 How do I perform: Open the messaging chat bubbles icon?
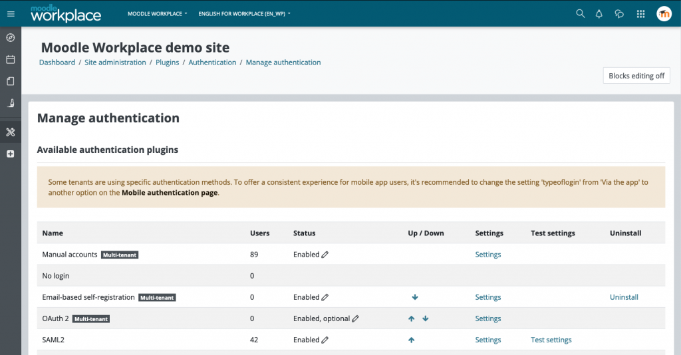[x=619, y=14]
